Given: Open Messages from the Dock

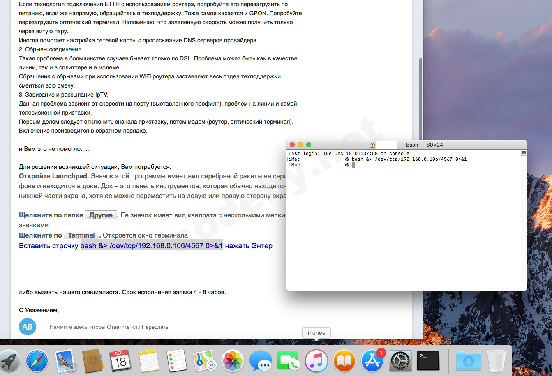Looking at the screenshot, I should tap(261, 361).
